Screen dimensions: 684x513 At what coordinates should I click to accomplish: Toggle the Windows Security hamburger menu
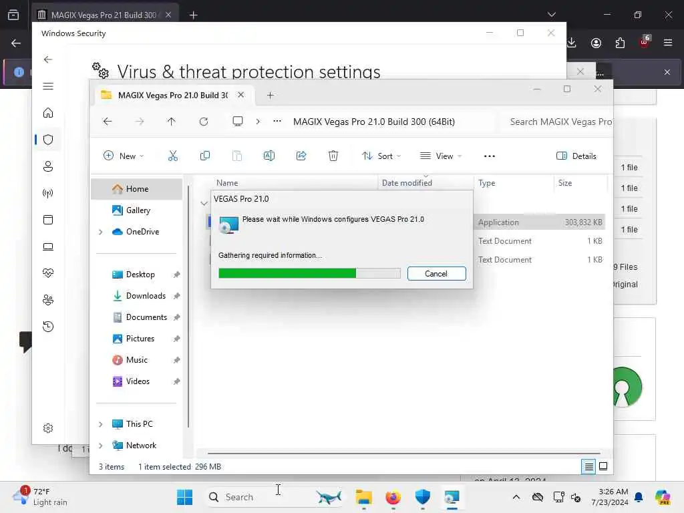coord(48,86)
